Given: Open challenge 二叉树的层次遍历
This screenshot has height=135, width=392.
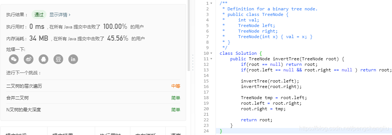Looking at the screenshot, I should (x=24, y=86).
